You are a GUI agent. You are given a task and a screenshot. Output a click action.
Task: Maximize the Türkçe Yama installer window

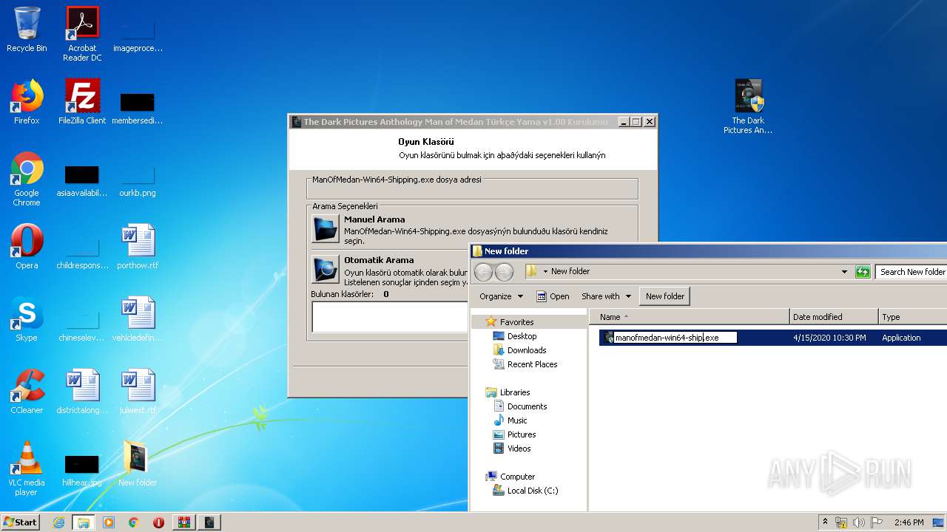[636, 122]
